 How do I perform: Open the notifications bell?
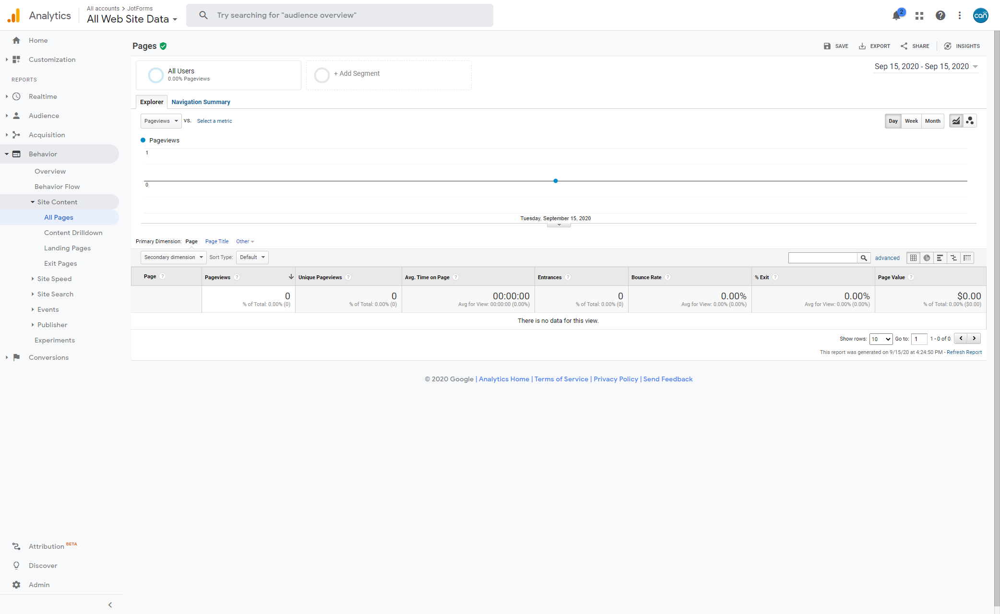[x=895, y=15]
